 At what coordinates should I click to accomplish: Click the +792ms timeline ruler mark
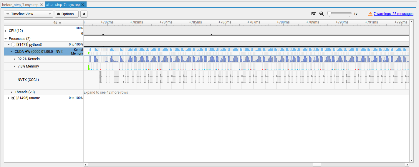pos(401,22)
